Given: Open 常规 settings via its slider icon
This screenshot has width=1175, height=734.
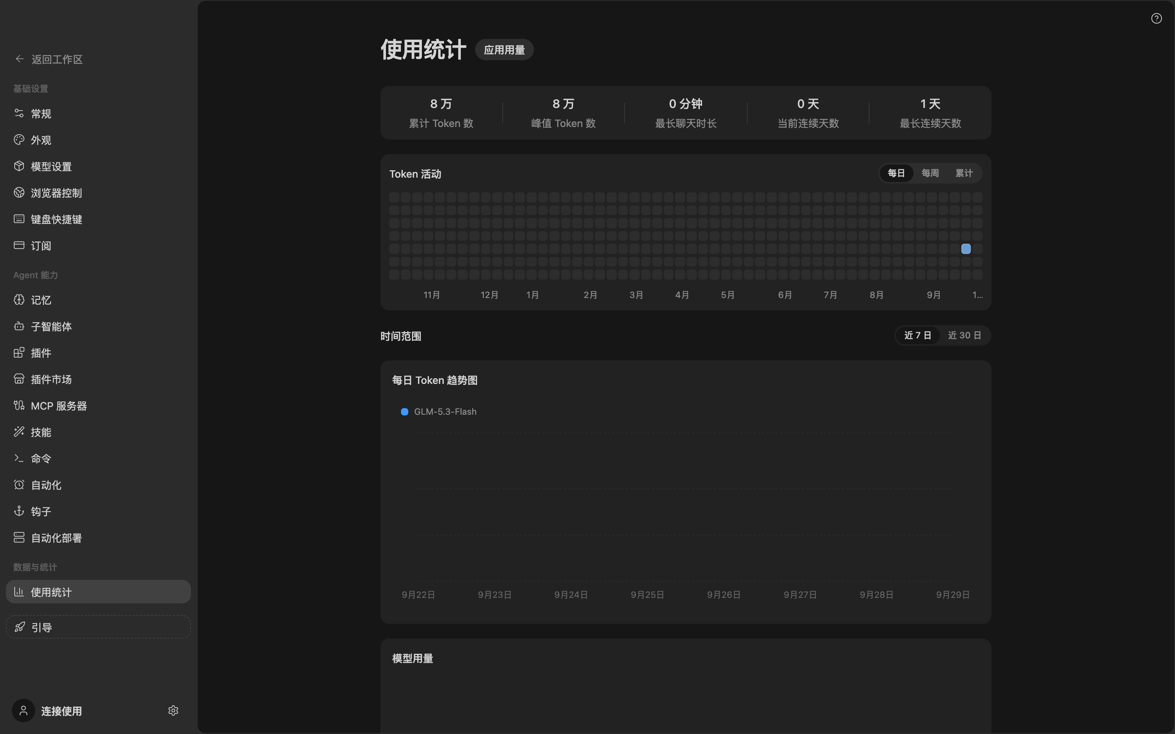Looking at the screenshot, I should coord(19,113).
